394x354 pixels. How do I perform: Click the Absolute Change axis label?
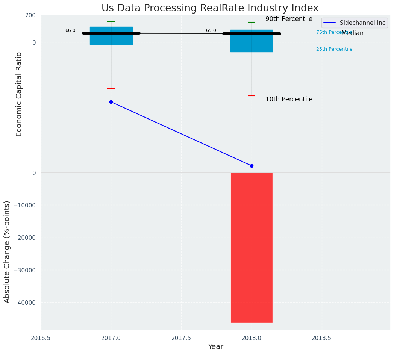coord(7,252)
